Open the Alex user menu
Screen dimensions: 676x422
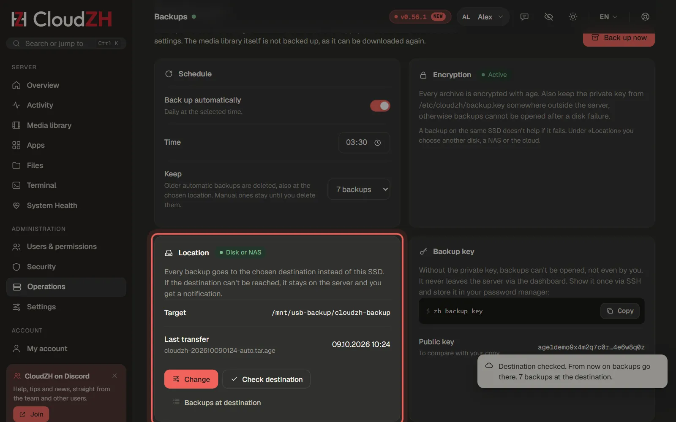point(483,17)
